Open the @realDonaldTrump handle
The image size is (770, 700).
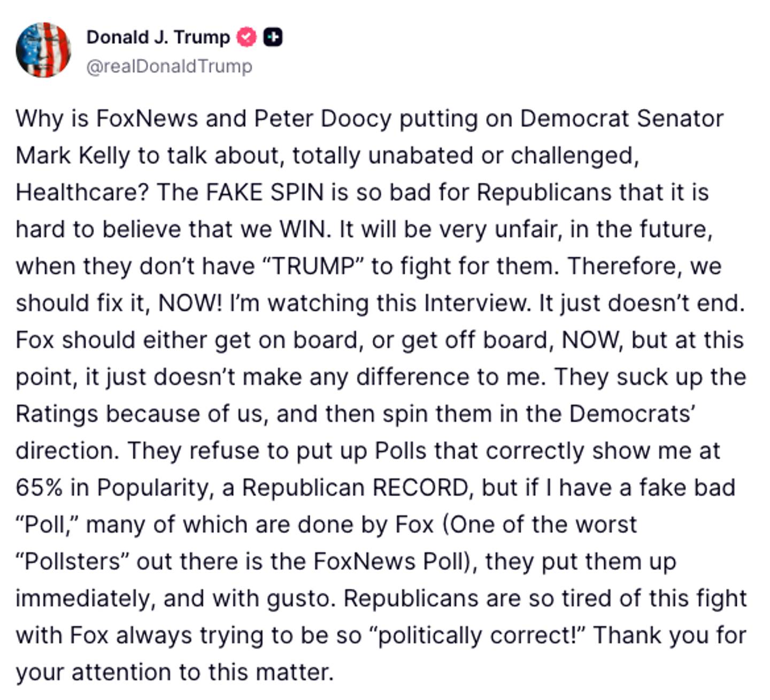tap(169, 66)
